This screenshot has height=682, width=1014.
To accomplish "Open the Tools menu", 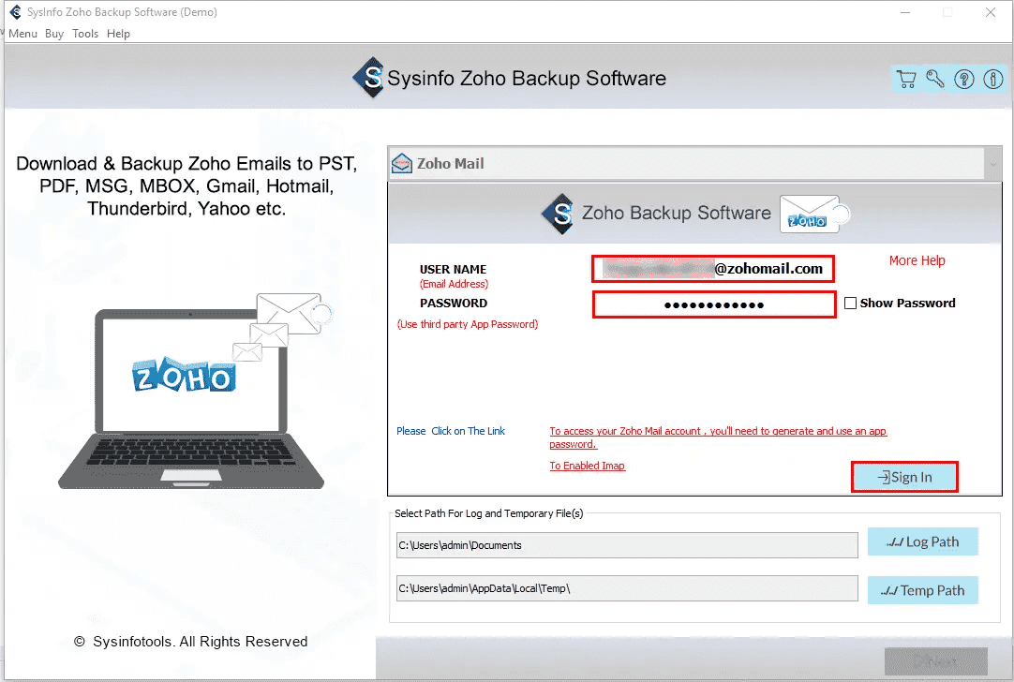I will coord(84,33).
